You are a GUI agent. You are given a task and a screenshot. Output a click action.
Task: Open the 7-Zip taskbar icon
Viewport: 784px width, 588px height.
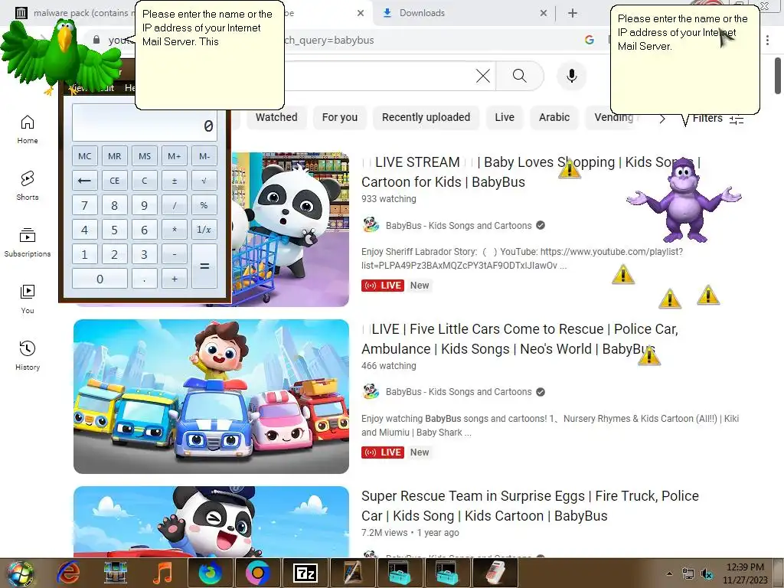(x=305, y=573)
